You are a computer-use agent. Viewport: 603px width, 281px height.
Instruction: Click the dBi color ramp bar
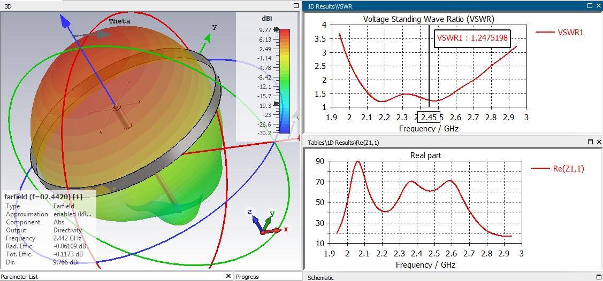(x=285, y=81)
